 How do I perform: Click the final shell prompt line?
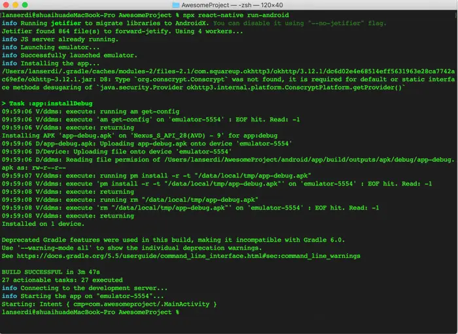click(x=90, y=312)
